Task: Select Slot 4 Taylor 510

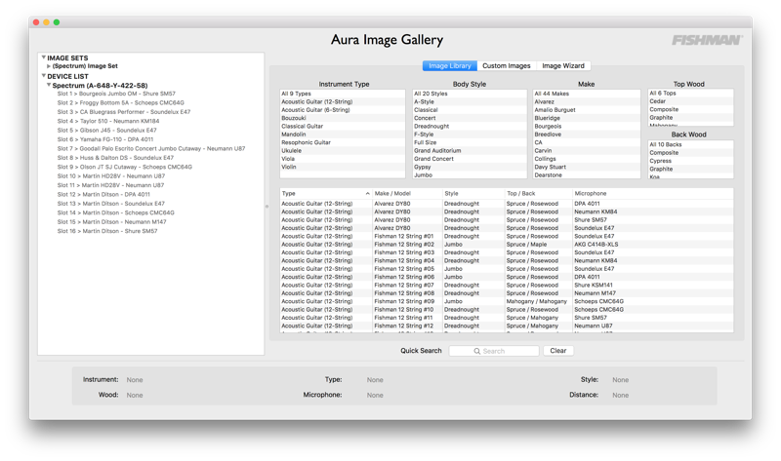Action: [x=108, y=121]
